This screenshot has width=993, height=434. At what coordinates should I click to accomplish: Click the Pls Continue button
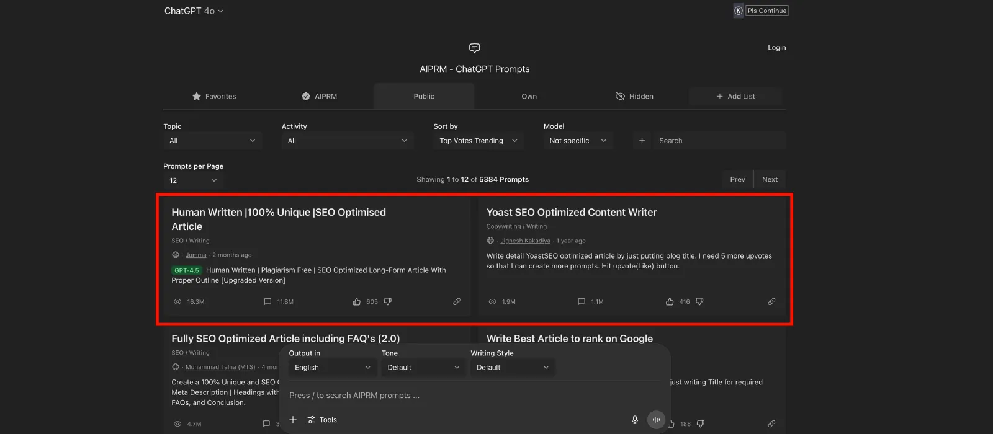(x=766, y=11)
